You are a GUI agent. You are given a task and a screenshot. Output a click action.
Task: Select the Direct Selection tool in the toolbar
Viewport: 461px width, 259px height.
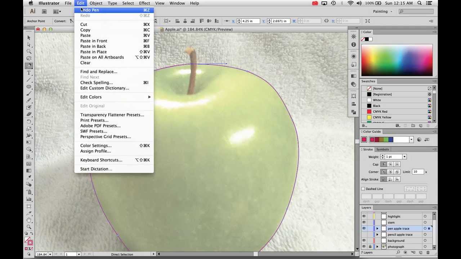tap(29, 45)
